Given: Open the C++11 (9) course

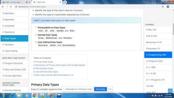Looking at the screenshot, I should click(x=158, y=73).
